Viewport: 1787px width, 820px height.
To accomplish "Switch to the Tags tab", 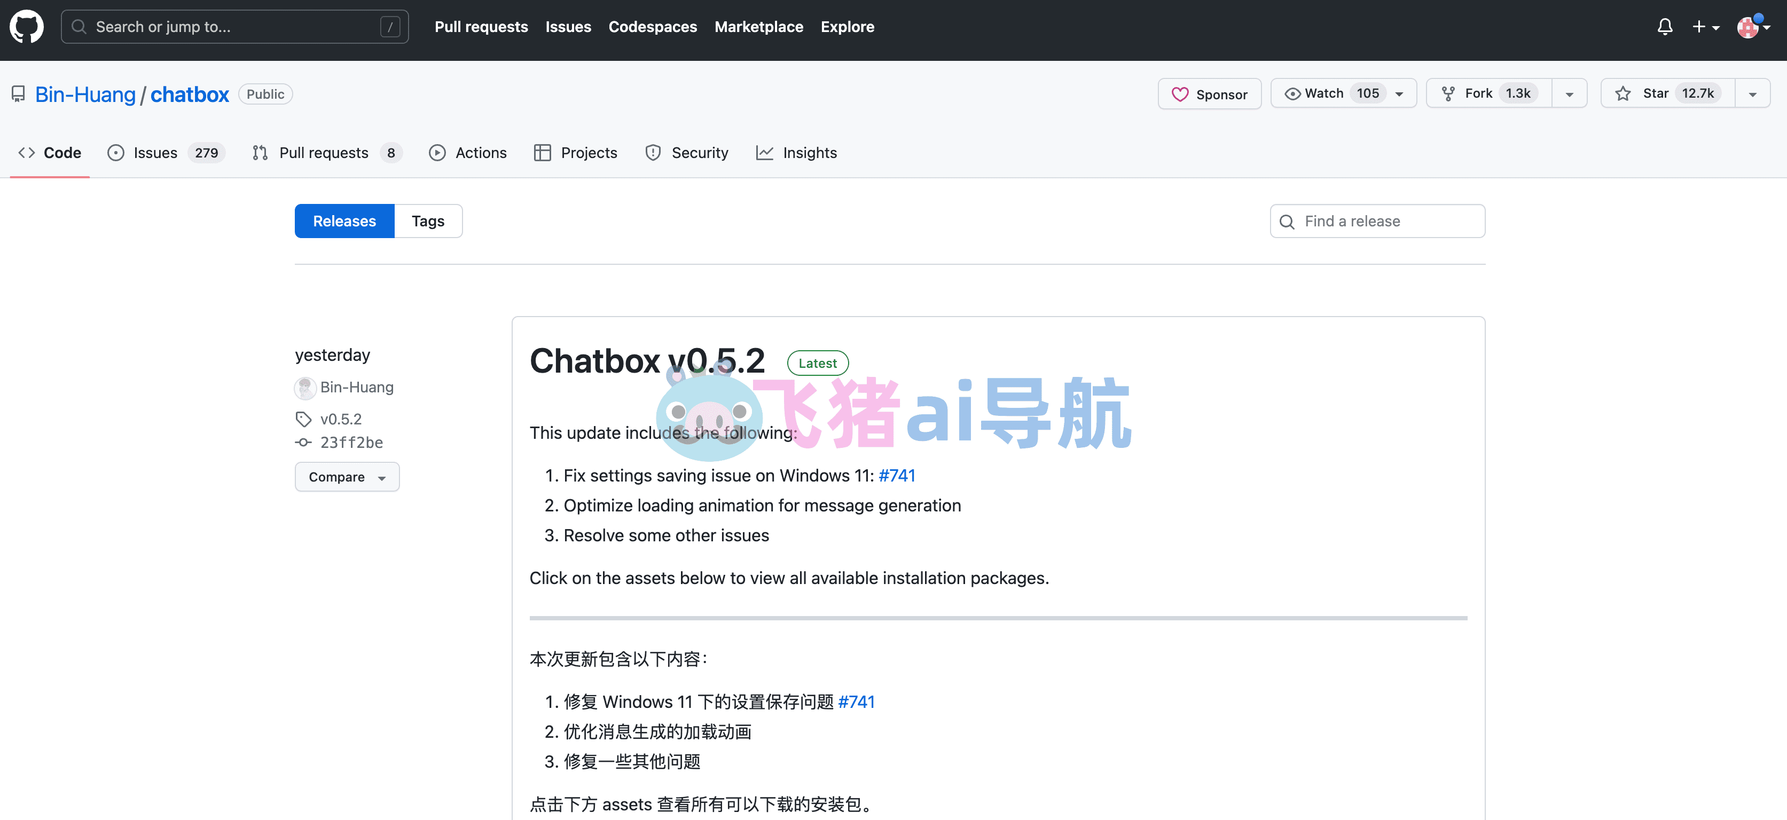I will [428, 220].
